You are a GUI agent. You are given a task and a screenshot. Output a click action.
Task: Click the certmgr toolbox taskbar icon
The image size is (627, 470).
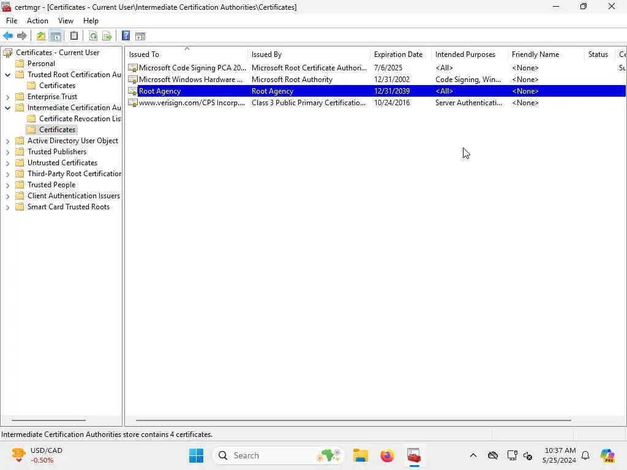click(414, 455)
